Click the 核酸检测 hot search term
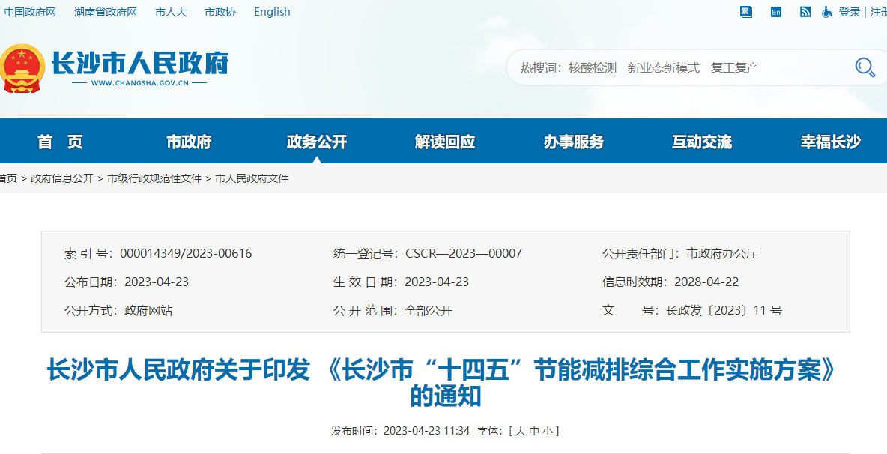This screenshot has height=454, width=887. pos(592,68)
